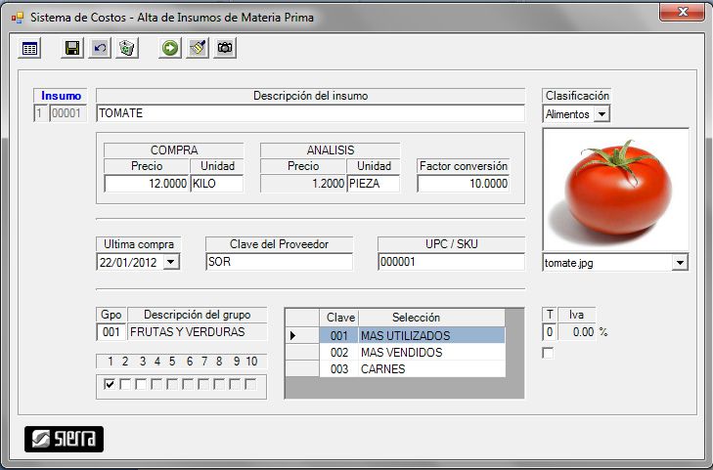Image resolution: width=713 pixels, height=470 pixels.
Task: Click the Selección column header
Action: point(430,318)
